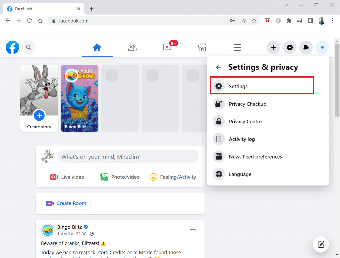Click browser Back arrow
Screen dimensions: 340x258
tap(8, 21)
